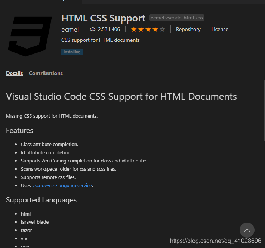
Task: Click the 'vue' language item
Action: pos(25,239)
